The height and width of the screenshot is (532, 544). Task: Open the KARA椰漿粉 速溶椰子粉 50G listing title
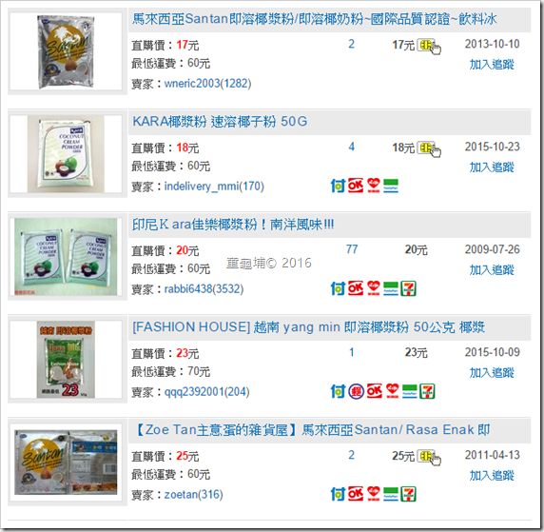(x=220, y=122)
